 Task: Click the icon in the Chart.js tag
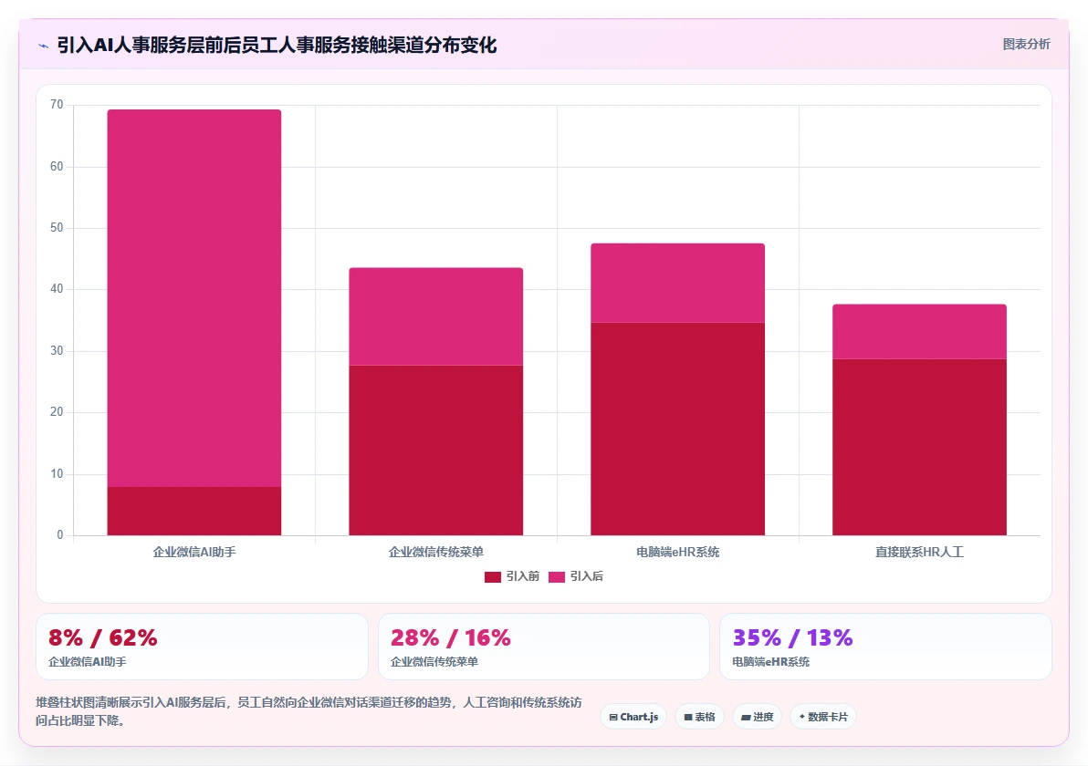click(x=613, y=718)
